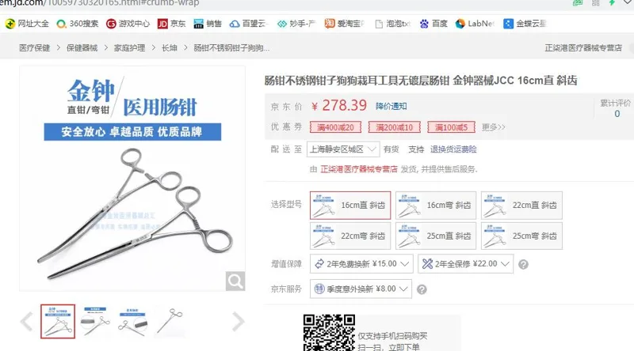Open the LabNet bookmark
Image resolution: width=634 pixels, height=351 pixels.
pos(475,24)
